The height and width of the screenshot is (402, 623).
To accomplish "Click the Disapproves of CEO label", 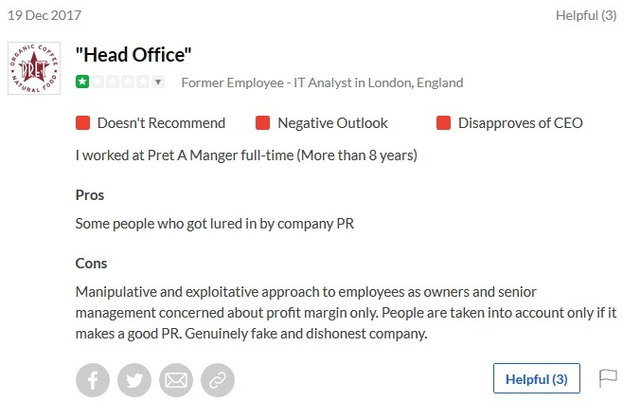I will click(x=520, y=123).
